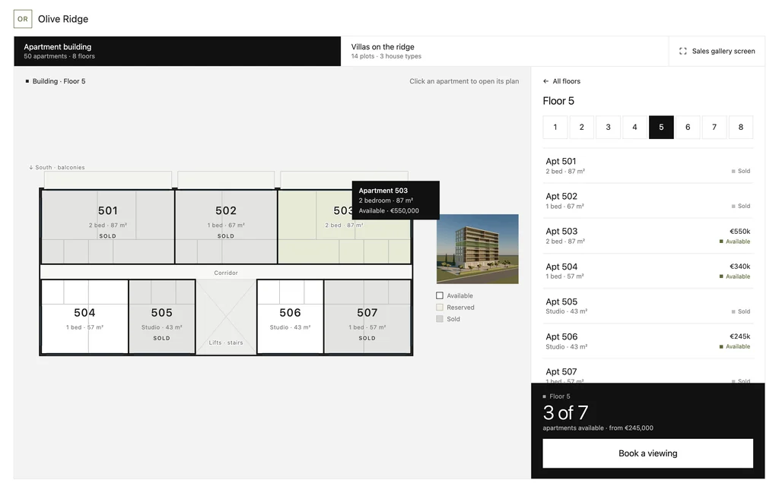Click the Book a viewing button
Viewport: 779px width, 486px height.
point(648,453)
